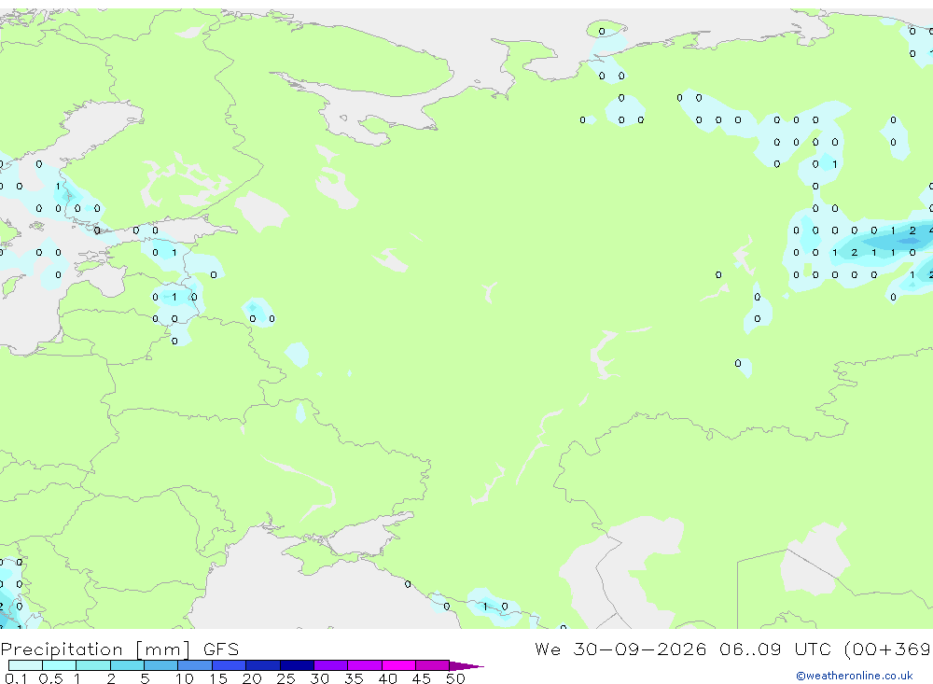Click the 0 value on the northern island

602,31
